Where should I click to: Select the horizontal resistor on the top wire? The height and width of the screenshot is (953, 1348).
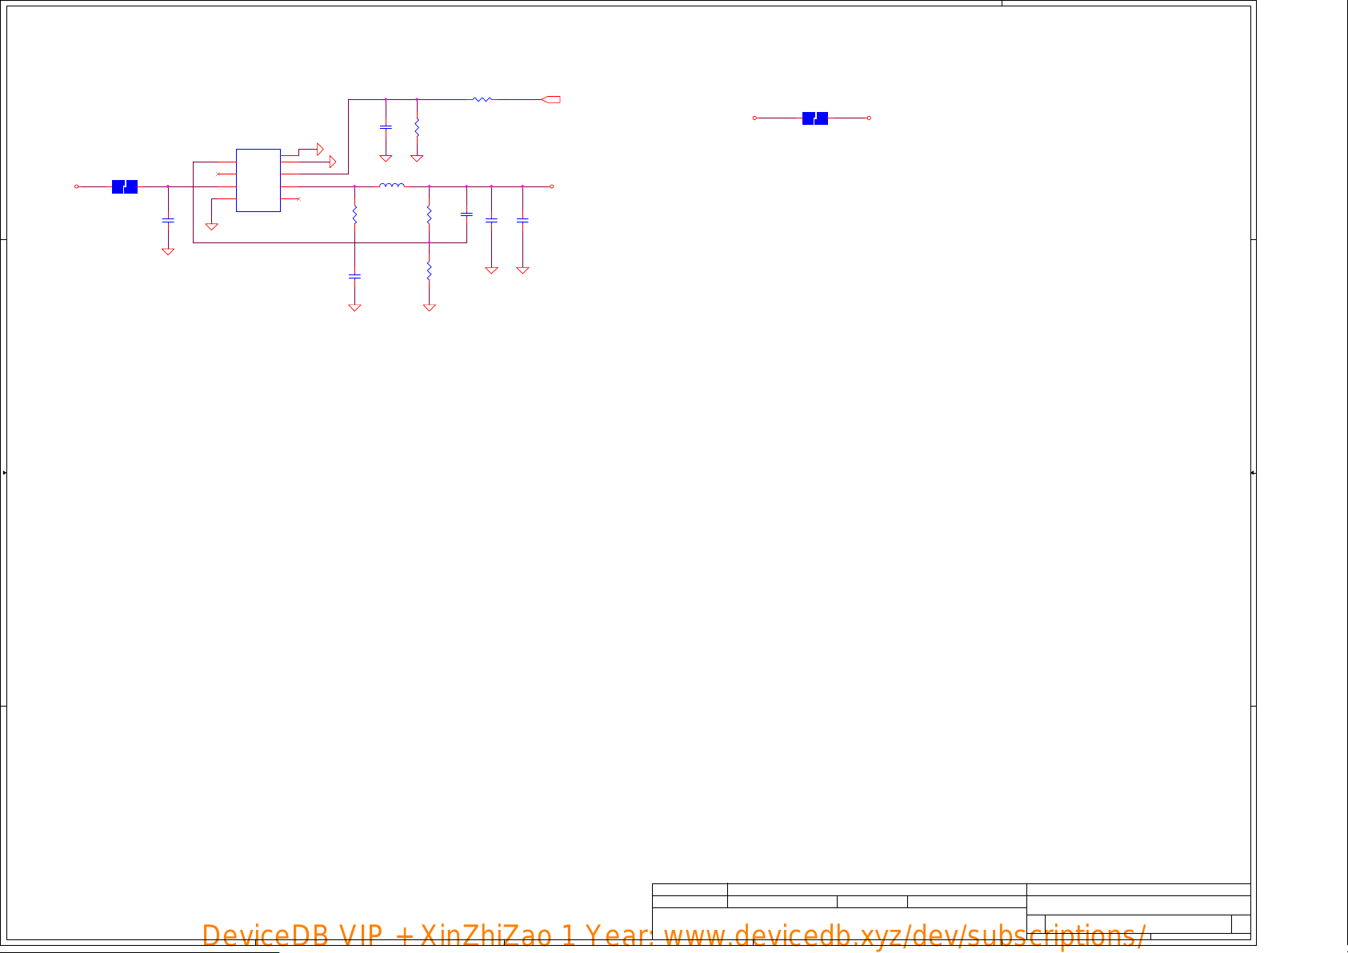(x=482, y=99)
